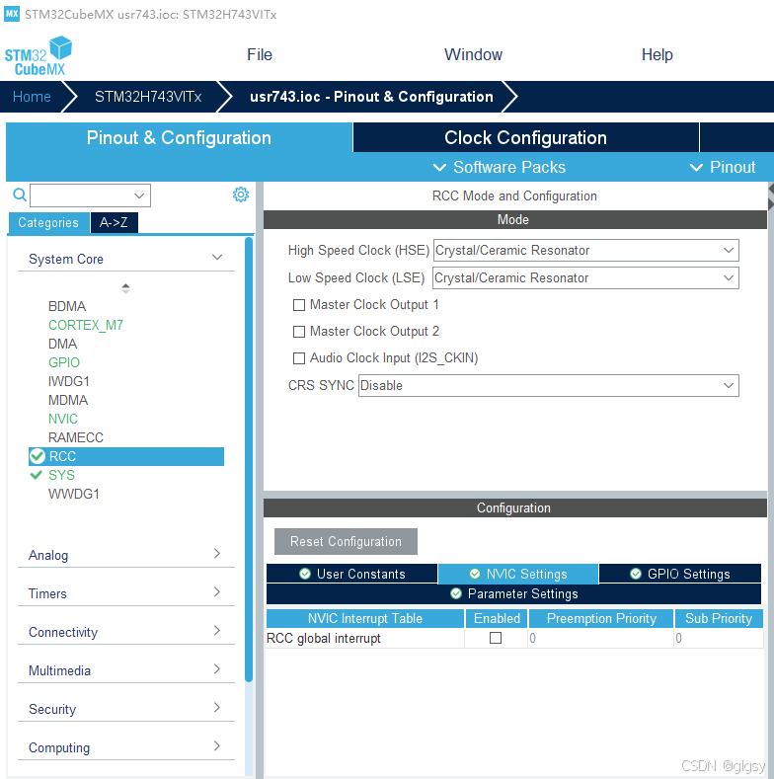Image resolution: width=774 pixels, height=779 pixels.
Task: Click the Sub Priority column header
Action: point(719,618)
